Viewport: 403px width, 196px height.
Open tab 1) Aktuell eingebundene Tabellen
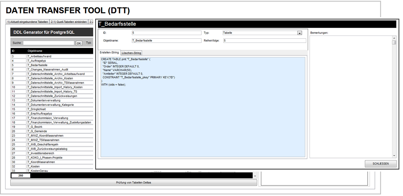point(27,22)
